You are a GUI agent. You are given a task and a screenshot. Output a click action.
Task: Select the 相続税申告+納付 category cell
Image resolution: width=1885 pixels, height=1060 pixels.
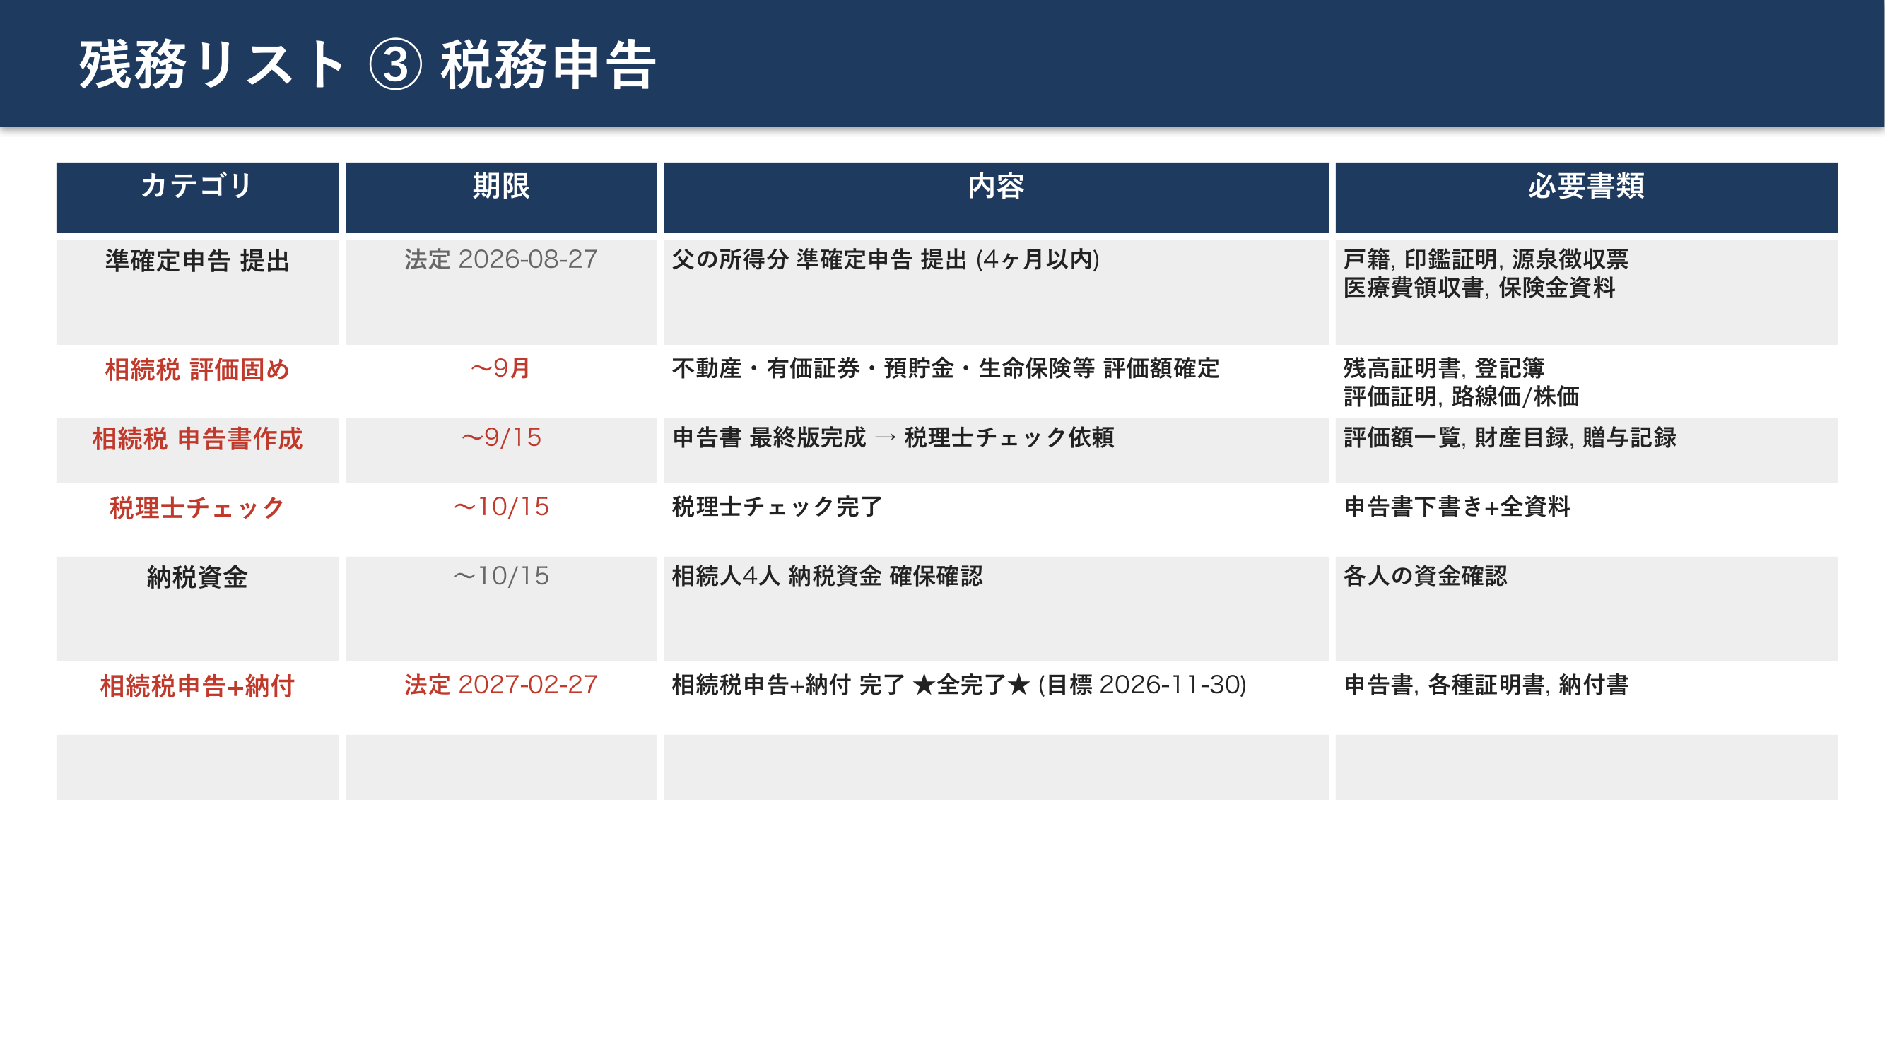197,686
